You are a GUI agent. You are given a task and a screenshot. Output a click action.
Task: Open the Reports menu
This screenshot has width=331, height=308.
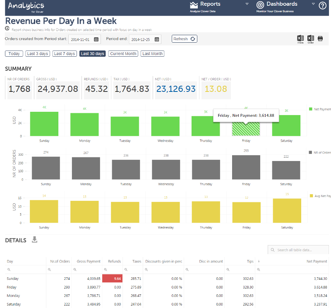click(207, 5)
